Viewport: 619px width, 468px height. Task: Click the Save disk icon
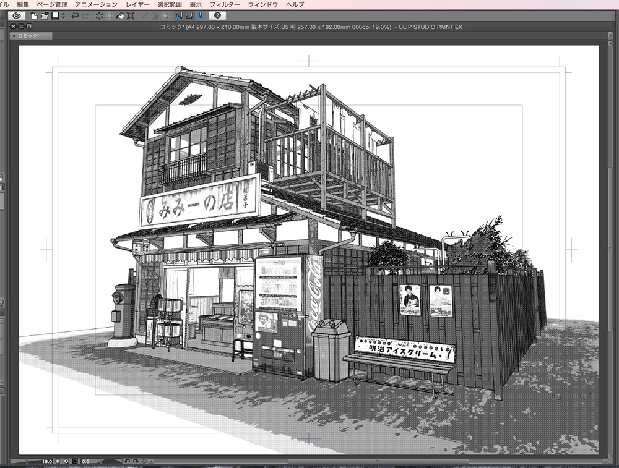click(55, 16)
